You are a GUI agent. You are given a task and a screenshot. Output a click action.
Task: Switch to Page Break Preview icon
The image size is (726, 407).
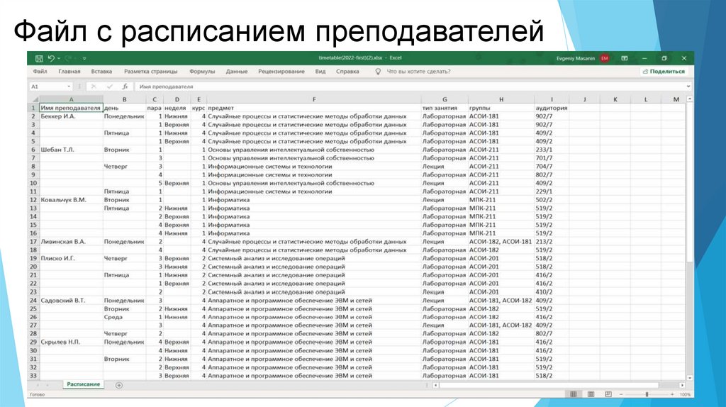(608, 394)
